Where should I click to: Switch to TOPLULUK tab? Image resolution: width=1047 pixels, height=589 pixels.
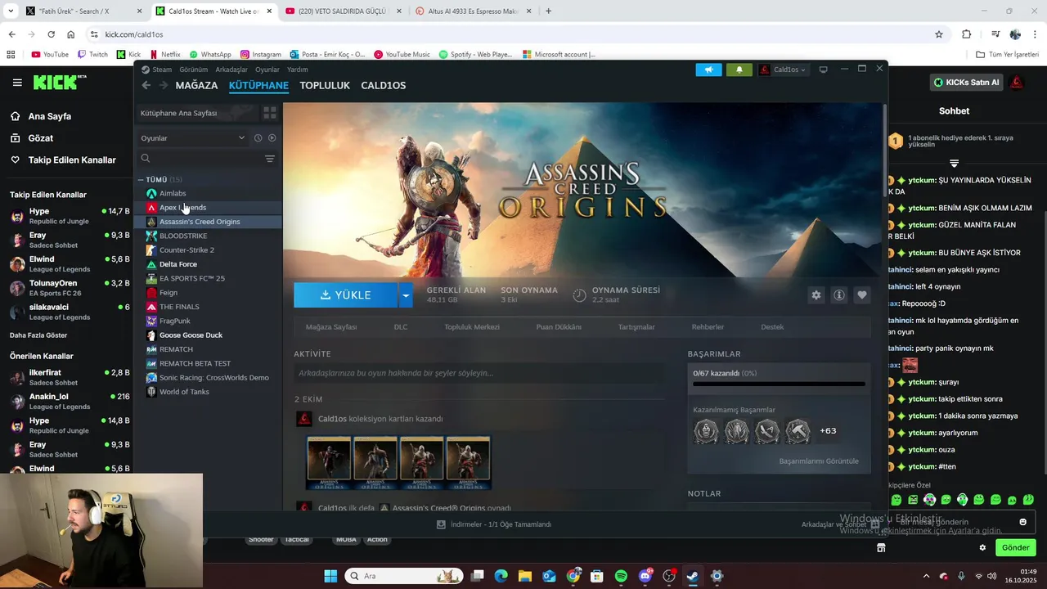click(325, 85)
